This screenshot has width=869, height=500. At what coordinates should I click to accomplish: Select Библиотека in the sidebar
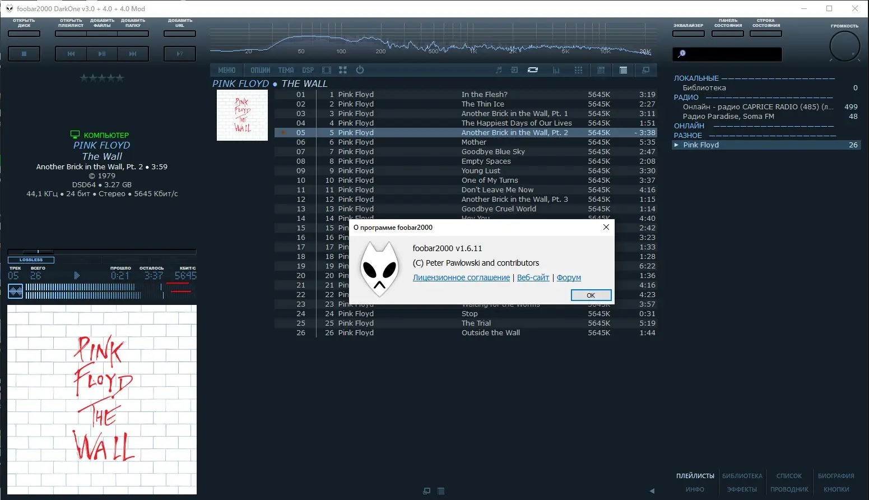(766, 88)
